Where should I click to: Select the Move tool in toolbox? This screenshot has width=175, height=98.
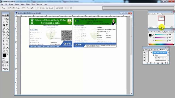[x=7, y=19]
